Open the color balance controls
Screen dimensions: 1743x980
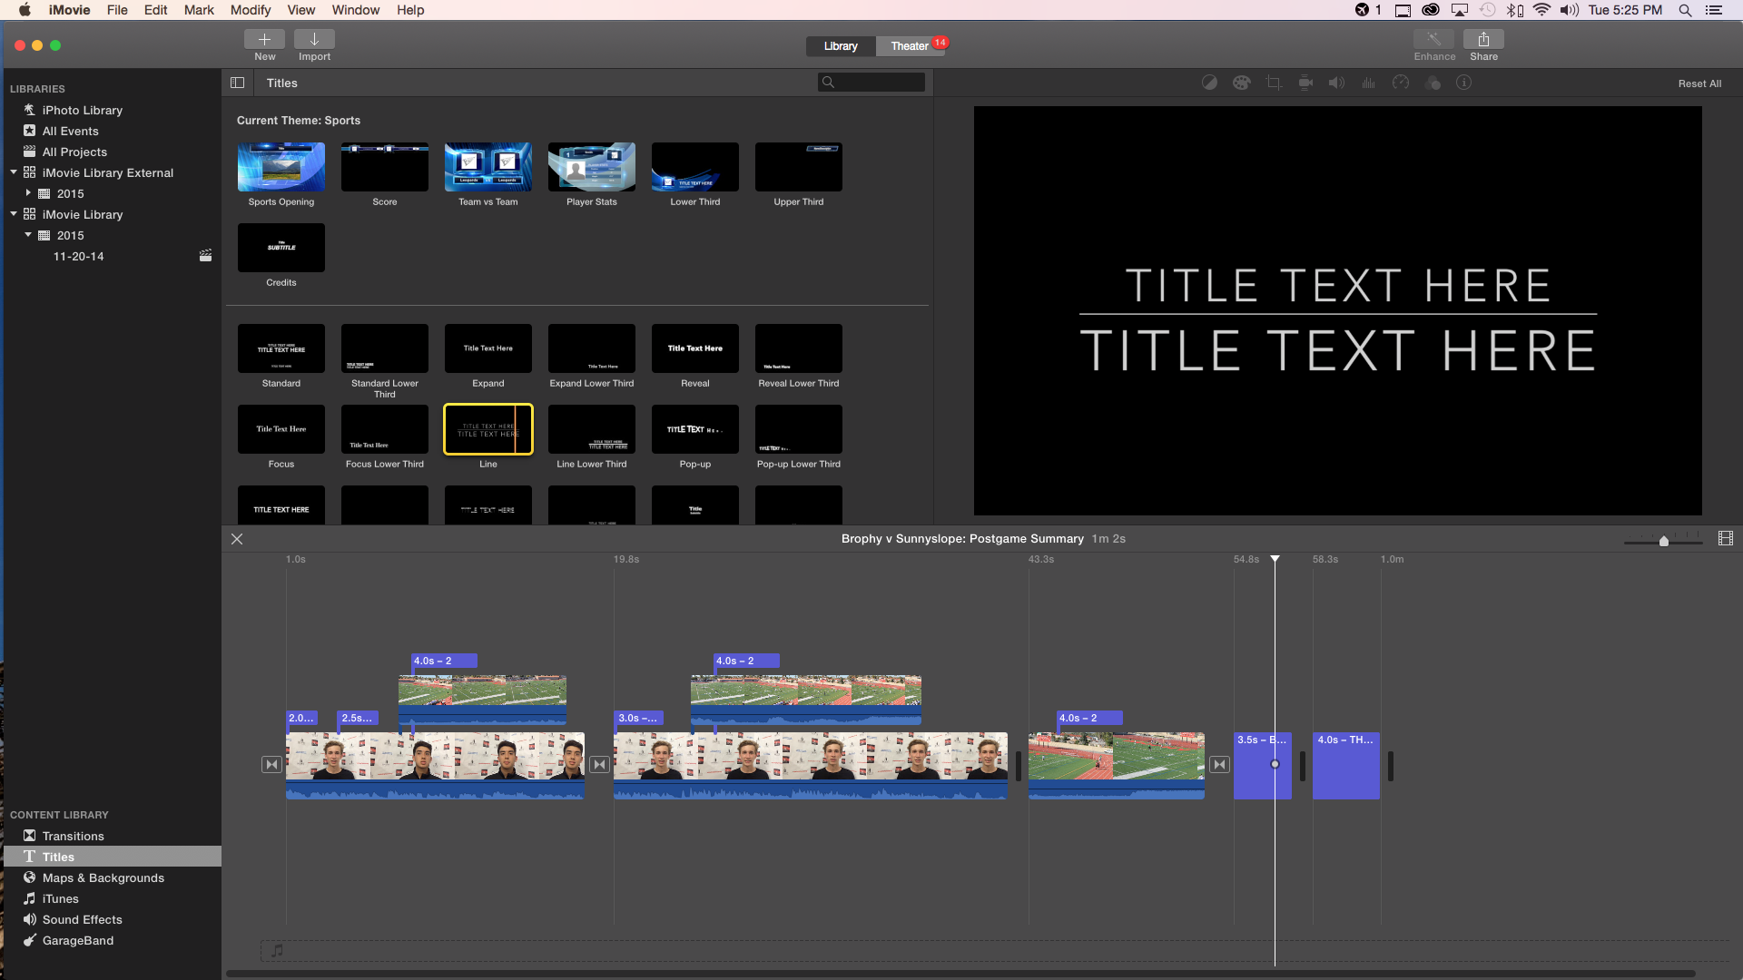pyautogui.click(x=1209, y=82)
